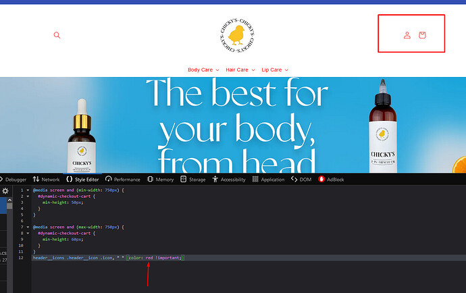Open the shopping cart icon

(x=422, y=35)
